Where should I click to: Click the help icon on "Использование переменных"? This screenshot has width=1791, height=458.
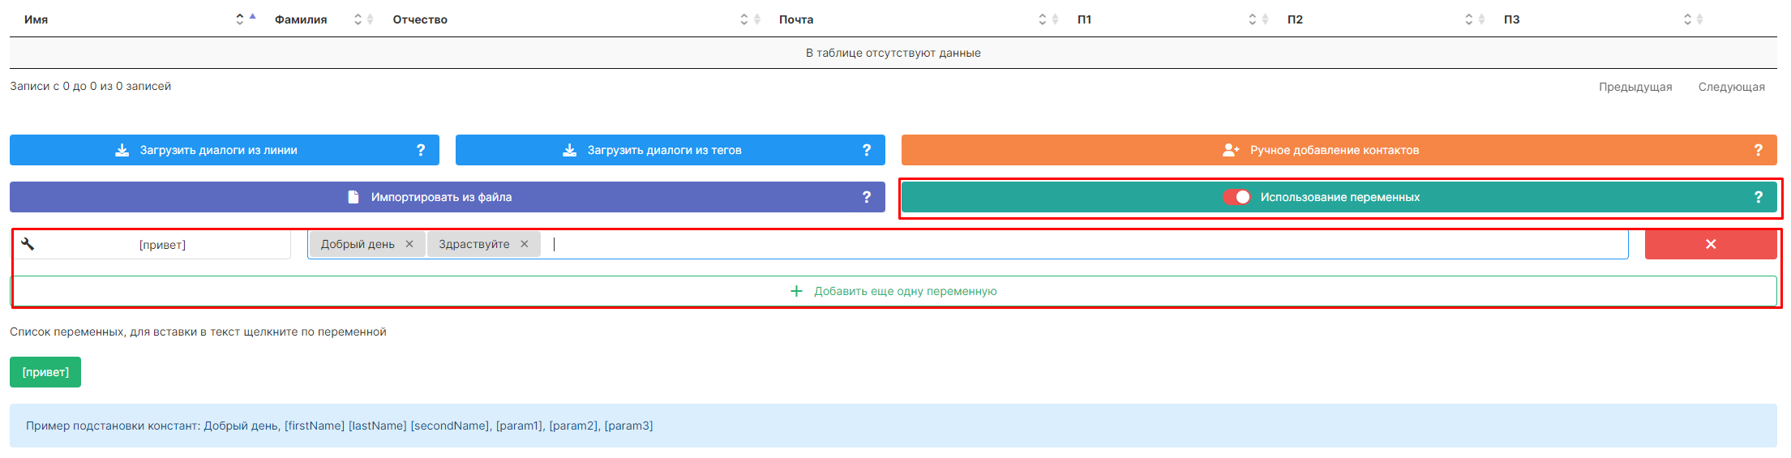point(1758,197)
